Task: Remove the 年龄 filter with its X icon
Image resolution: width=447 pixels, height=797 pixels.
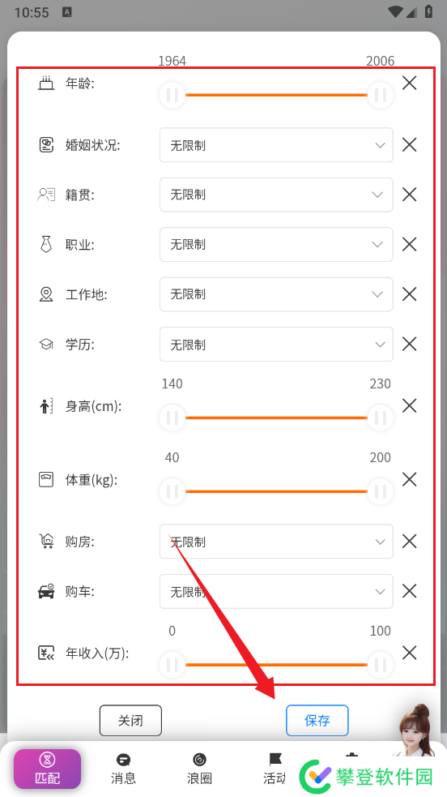Action: pos(409,83)
